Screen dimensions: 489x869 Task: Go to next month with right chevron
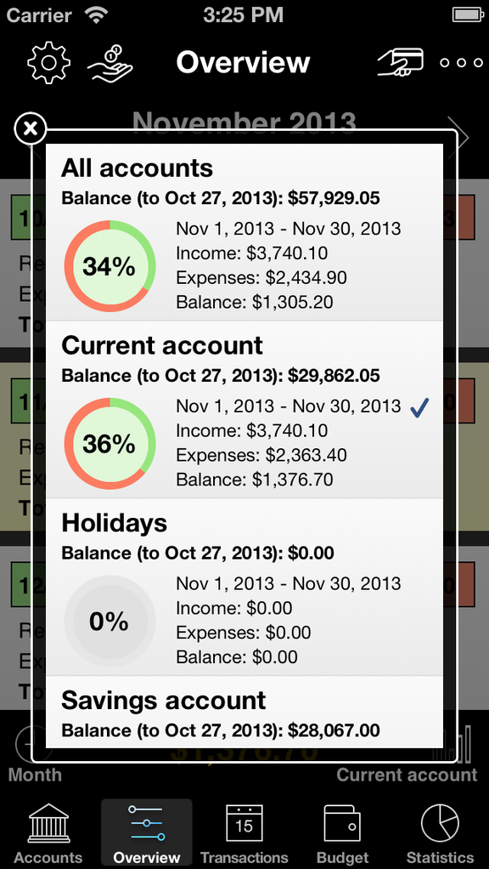(x=460, y=136)
